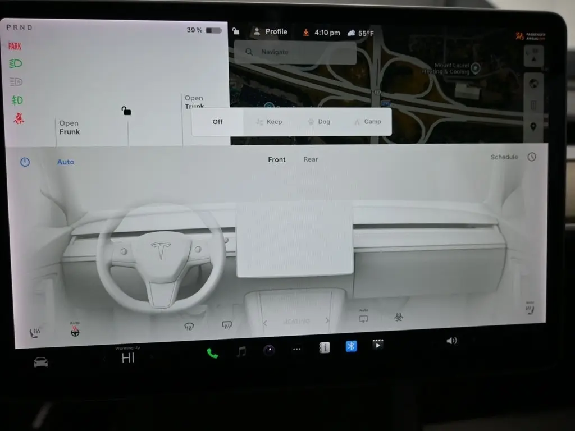The image size is (575, 431).
Task: Click the right arrow next to Heating
Action: pyautogui.click(x=327, y=321)
